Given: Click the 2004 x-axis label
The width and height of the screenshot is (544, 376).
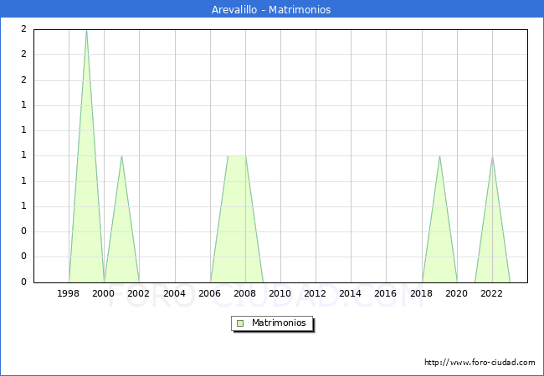Looking at the screenshot, I should point(174,293).
